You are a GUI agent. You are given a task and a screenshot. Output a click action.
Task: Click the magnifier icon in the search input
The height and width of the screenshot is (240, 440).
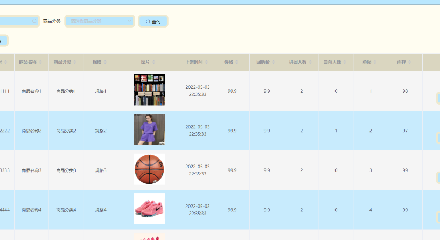34,21
